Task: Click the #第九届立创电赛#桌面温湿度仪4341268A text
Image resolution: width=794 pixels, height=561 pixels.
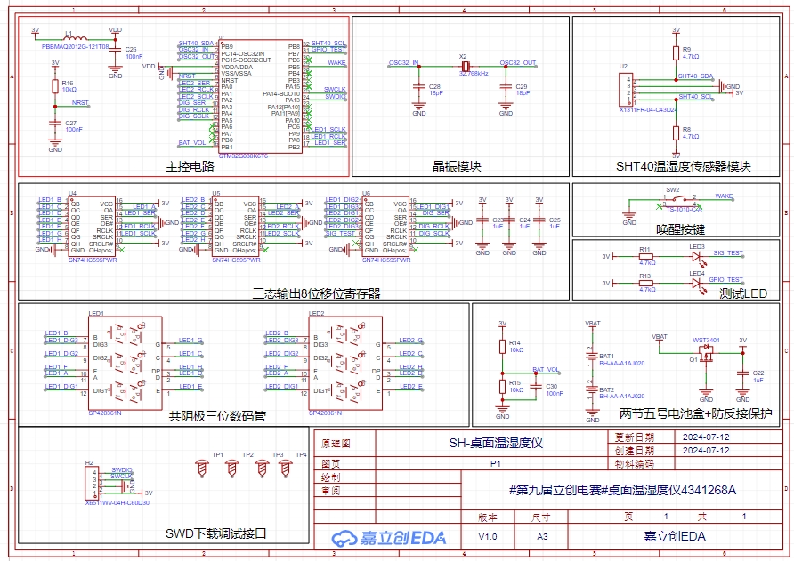Action: point(622,490)
